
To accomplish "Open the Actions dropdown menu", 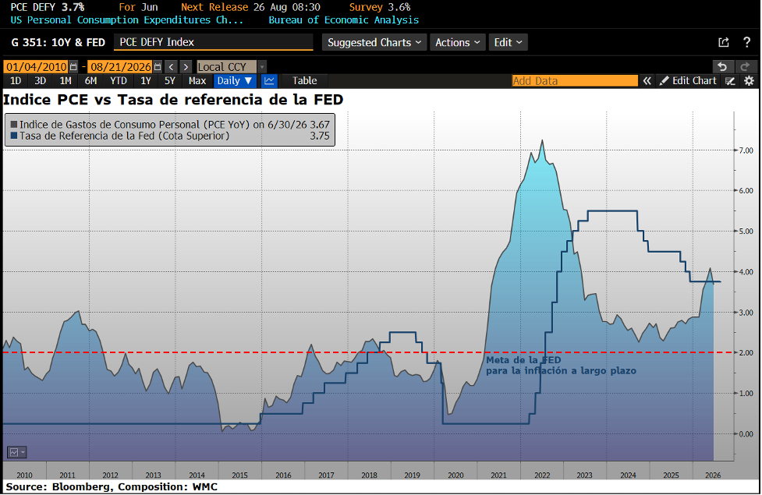I will [x=457, y=42].
